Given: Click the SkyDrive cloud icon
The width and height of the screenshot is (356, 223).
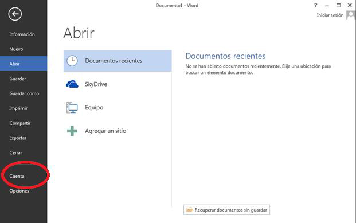Looking at the screenshot, I should pyautogui.click(x=72, y=84).
